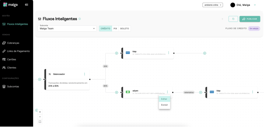Click the PUBLICAR button
The image size is (264, 129).
[x=250, y=19]
